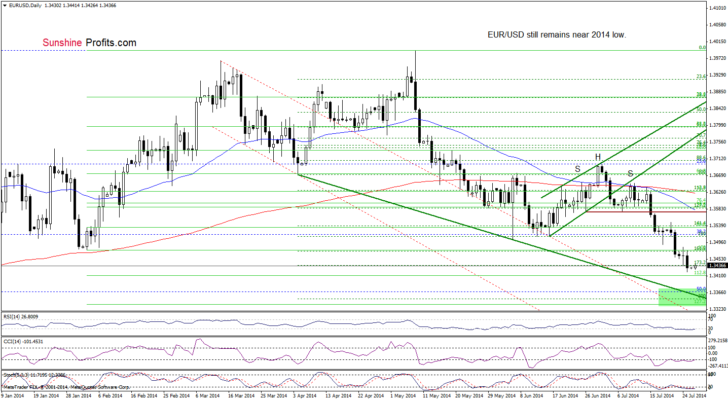Click the 1.36690 price axis label

(x=718, y=175)
